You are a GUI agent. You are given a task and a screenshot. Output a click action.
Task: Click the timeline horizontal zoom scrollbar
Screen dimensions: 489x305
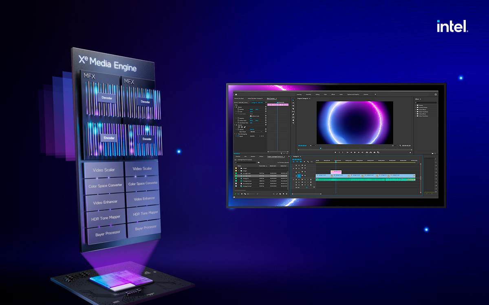(306, 194)
